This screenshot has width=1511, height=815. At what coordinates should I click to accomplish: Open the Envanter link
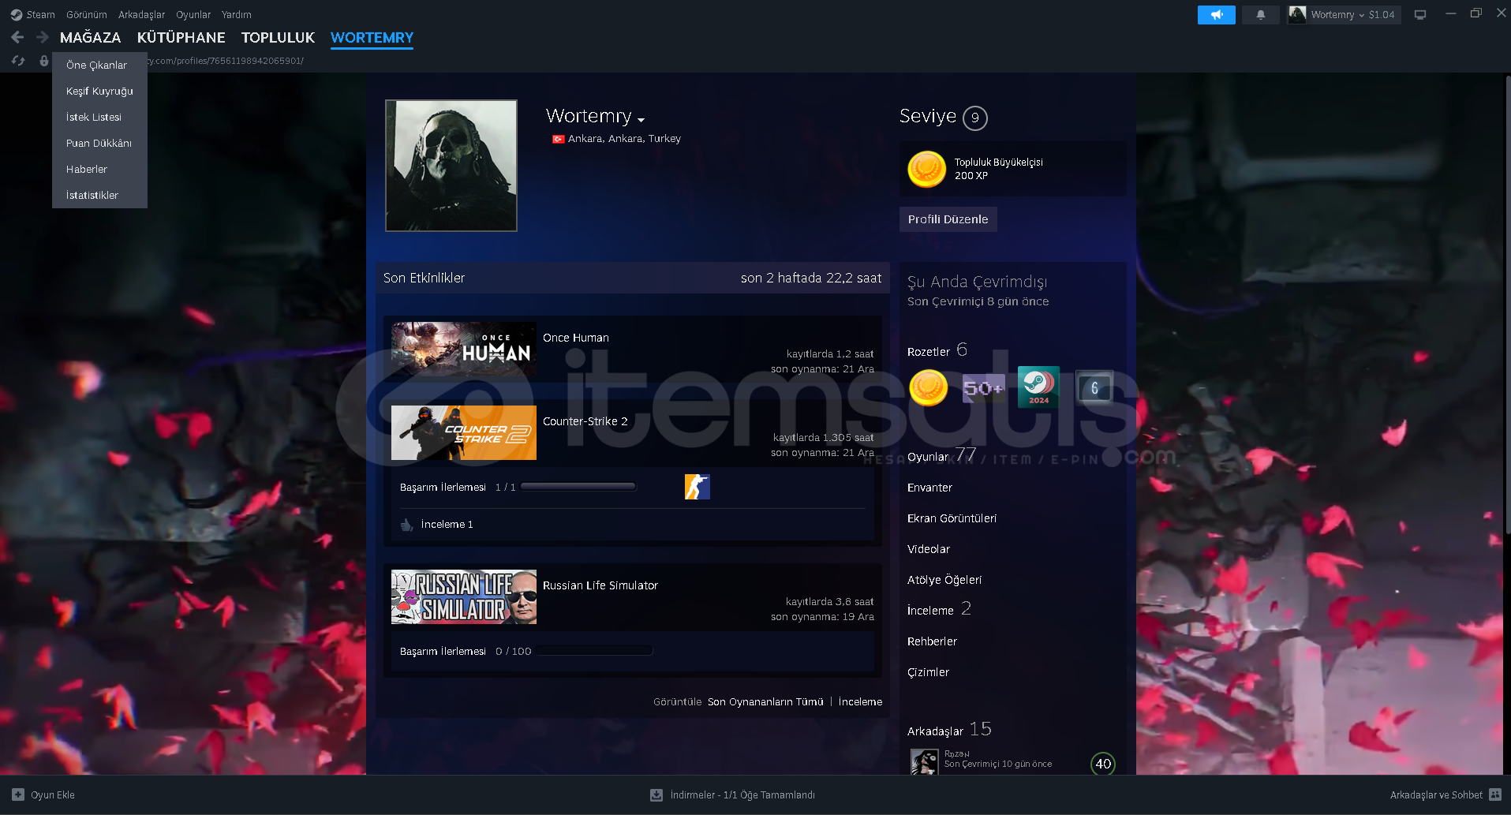point(929,488)
